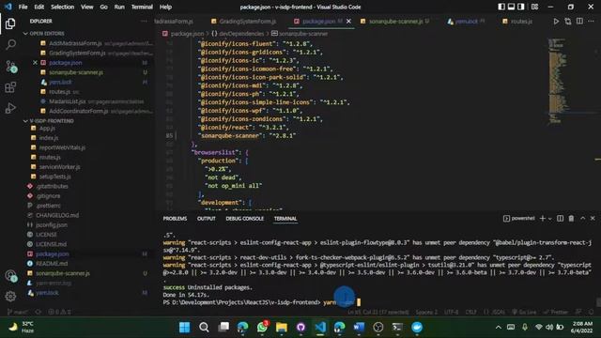Screen dimensions: 601x338
Task: Click the Spaces: 2 indentation item
Action: click(426, 312)
